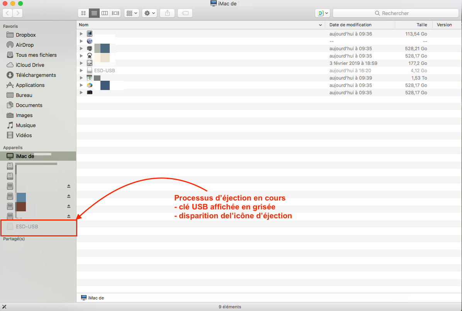Open Téléchargements folder in sidebar
This screenshot has height=311, width=462.
[x=36, y=75]
